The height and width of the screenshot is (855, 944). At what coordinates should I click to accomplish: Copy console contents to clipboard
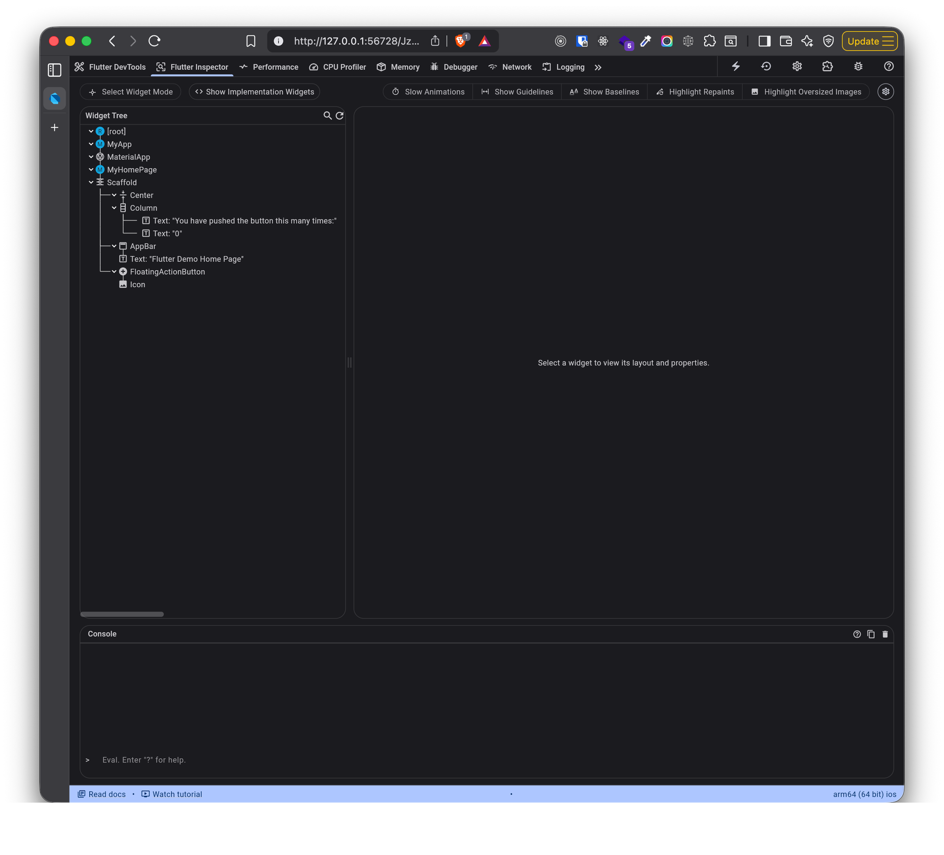point(871,634)
